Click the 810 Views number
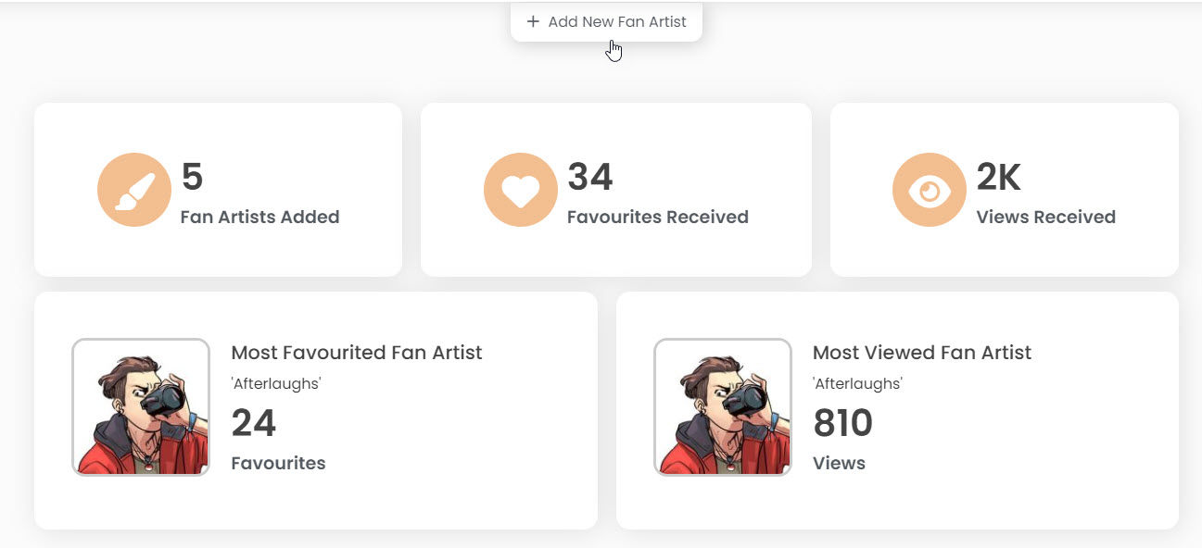1202x548 pixels. (843, 423)
